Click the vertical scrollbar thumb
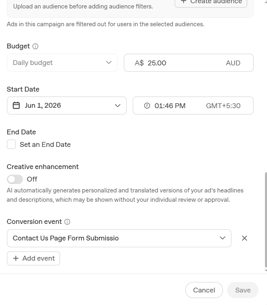The width and height of the screenshot is (267, 305). point(266,220)
